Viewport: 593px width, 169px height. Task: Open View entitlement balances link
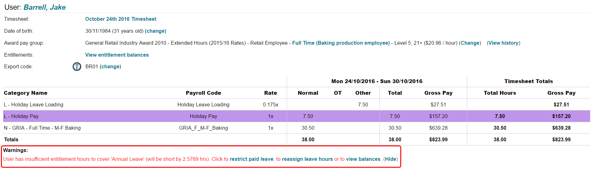(x=117, y=55)
